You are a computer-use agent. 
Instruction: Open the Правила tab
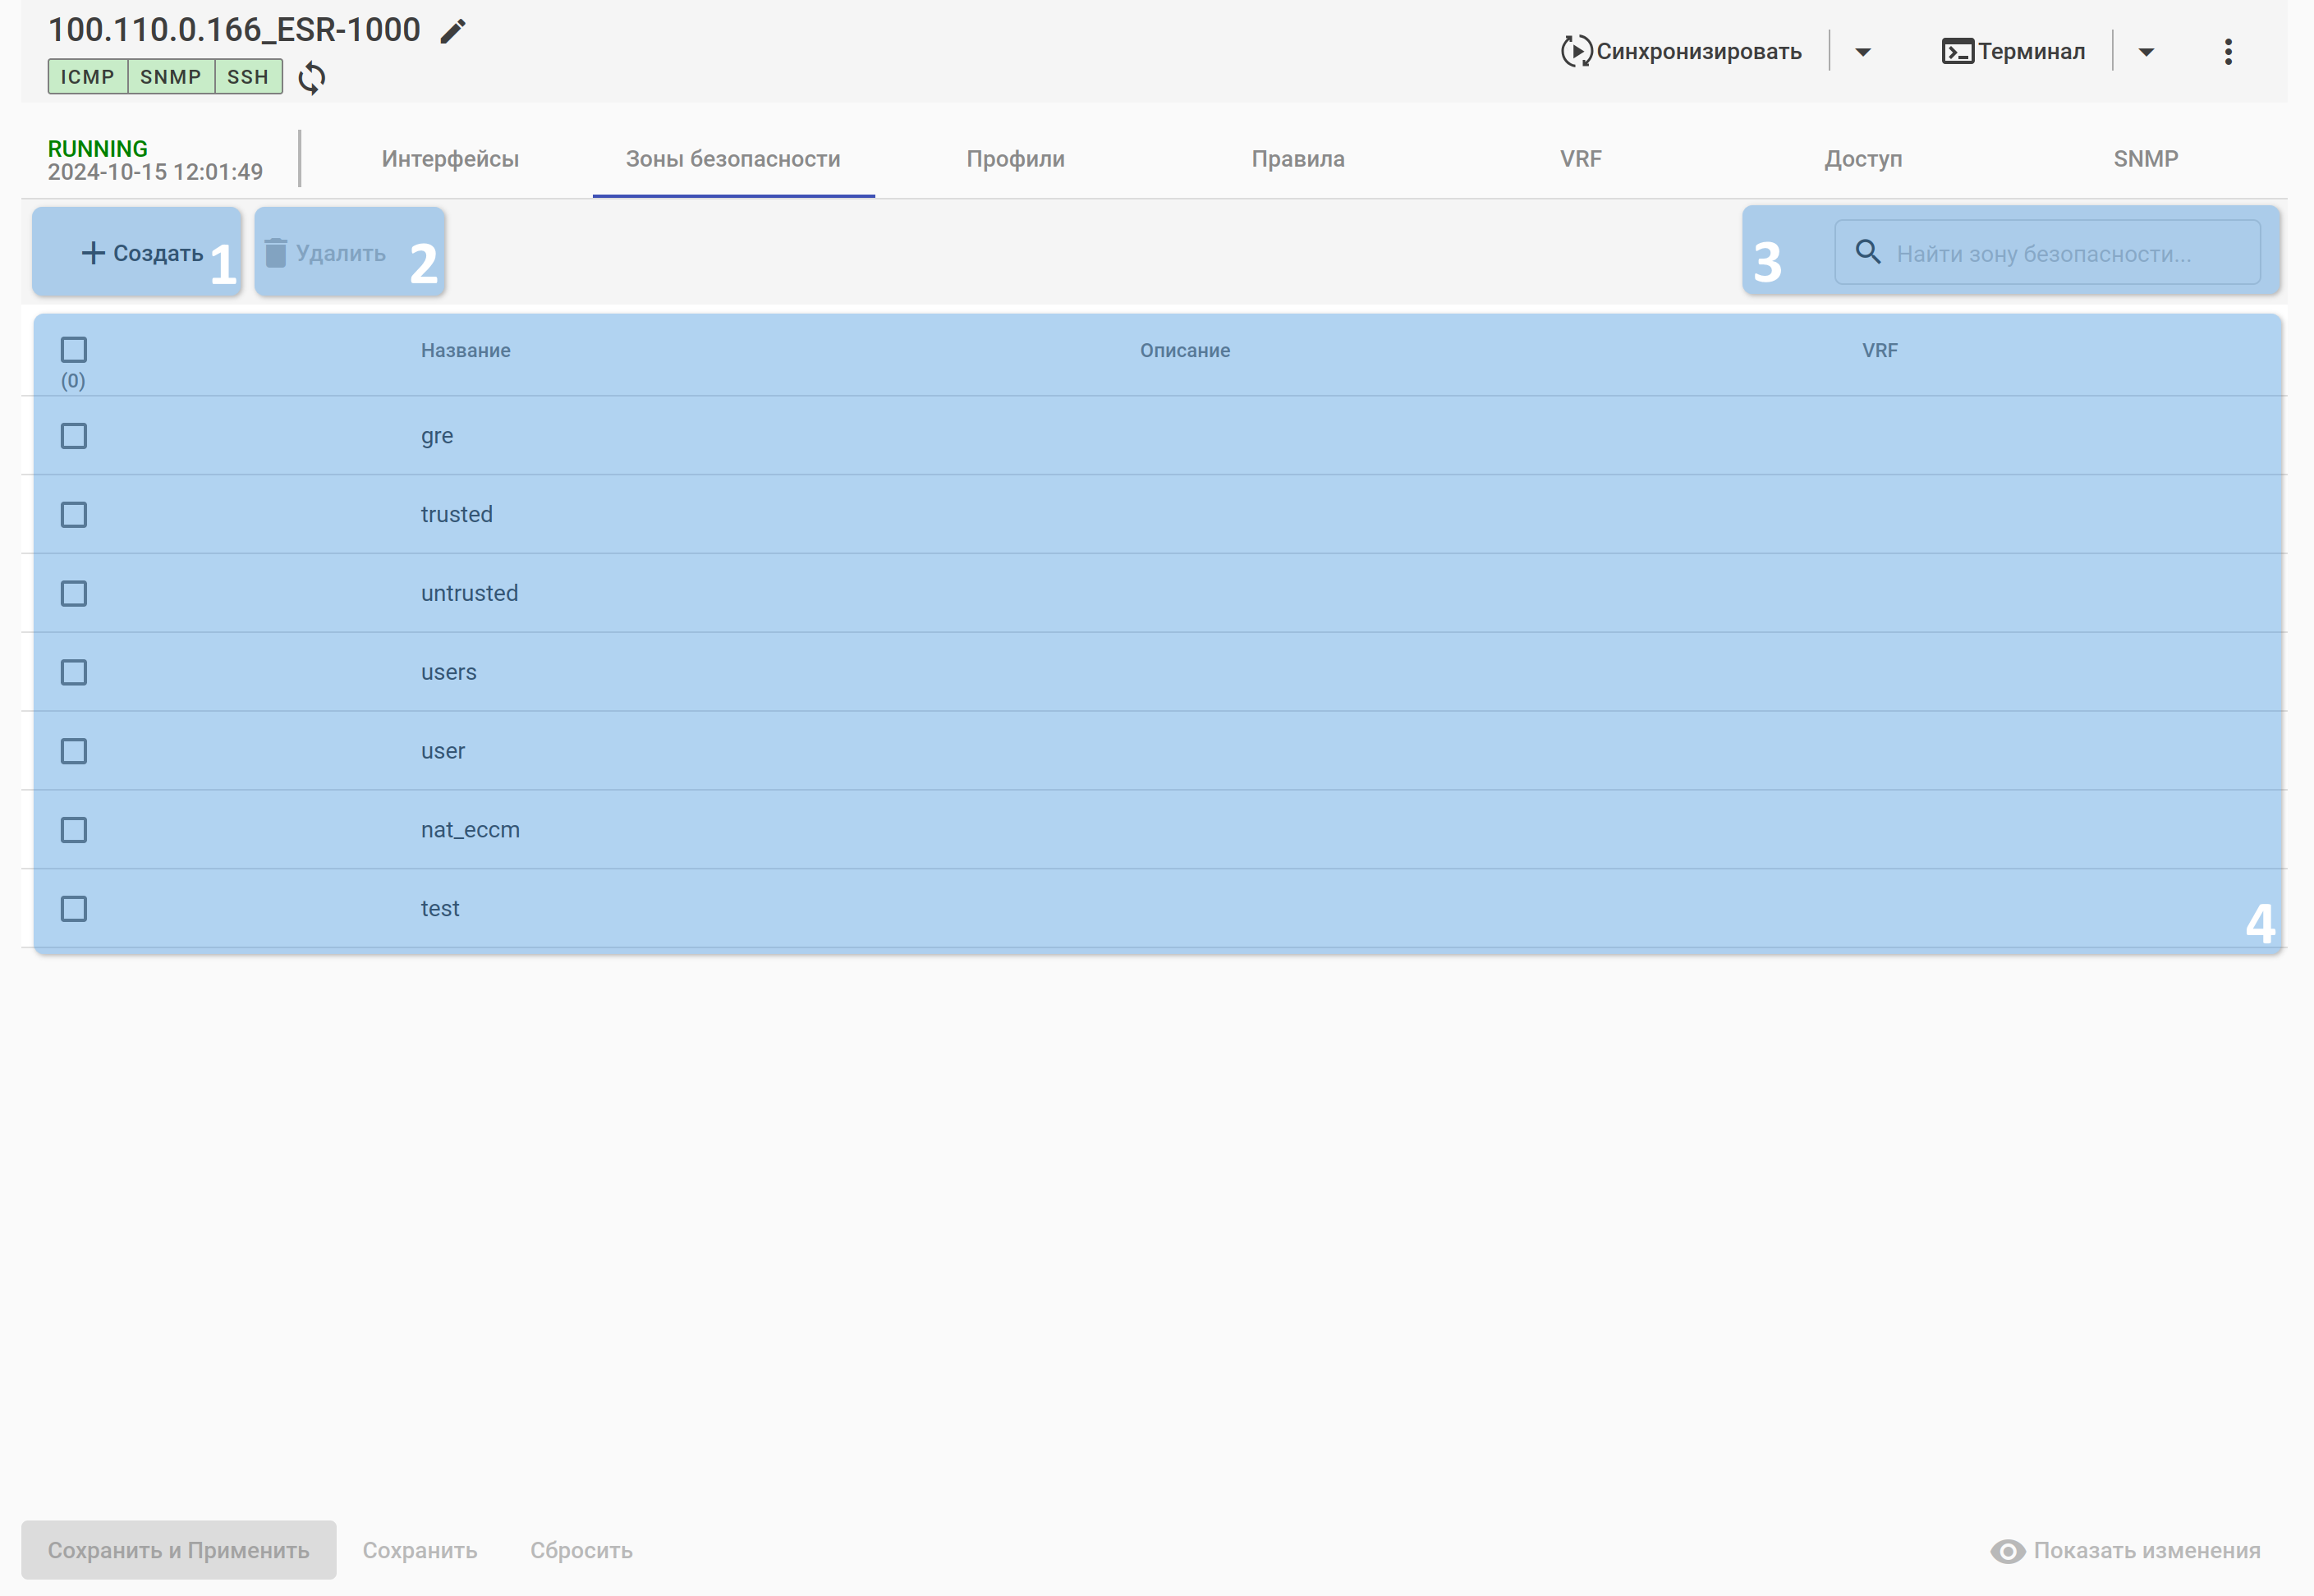1298,159
